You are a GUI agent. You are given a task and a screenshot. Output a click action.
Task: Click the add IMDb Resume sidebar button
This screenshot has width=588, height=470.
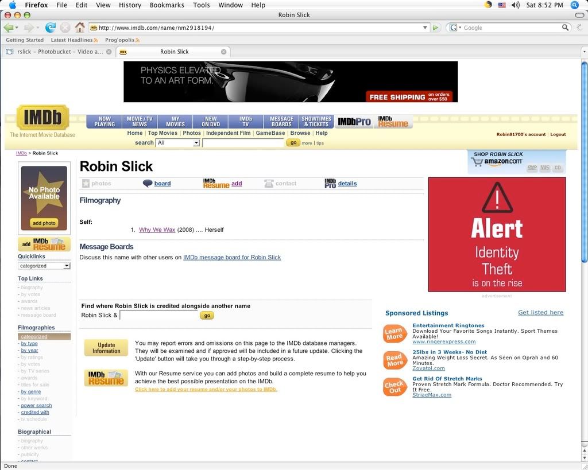44,244
